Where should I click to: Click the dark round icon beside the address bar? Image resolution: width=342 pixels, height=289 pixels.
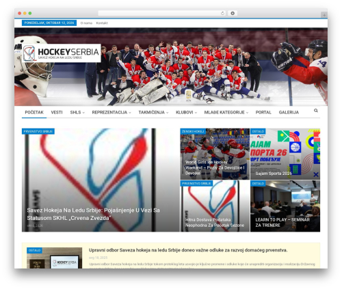[x=233, y=13]
